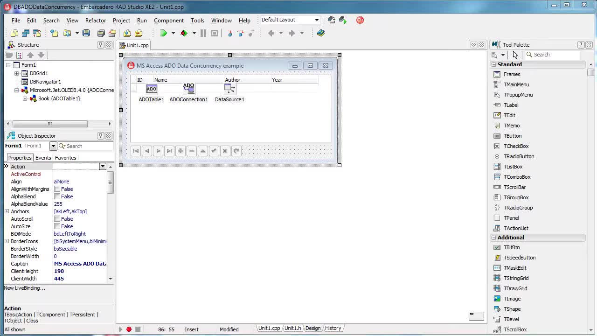597x336 pixels.
Task: Switch to the Unit1.h tab
Action: 292,328
